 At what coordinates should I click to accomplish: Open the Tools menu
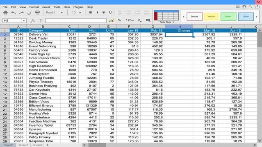point(57,7)
